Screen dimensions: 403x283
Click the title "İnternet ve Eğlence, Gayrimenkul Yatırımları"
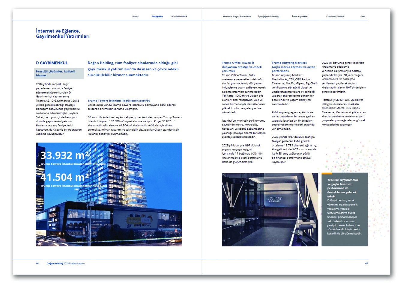[63, 34]
